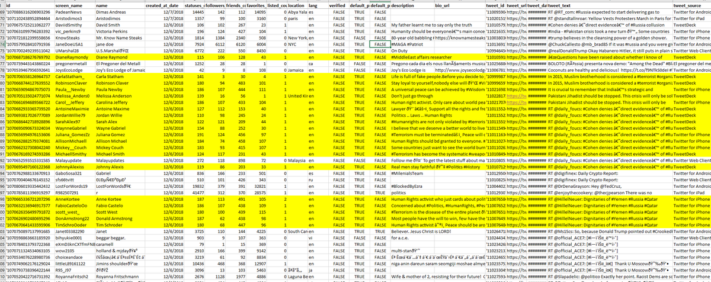Select location cell 'Jamaica'
The height and width of the screenshot is (282, 711).
click(x=296, y=70)
